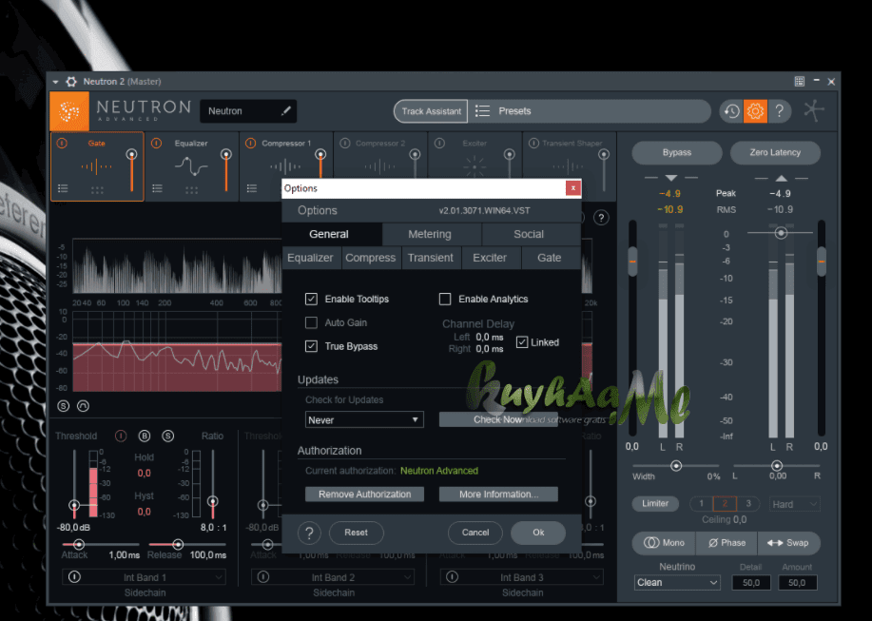The width and height of the screenshot is (872, 621).
Task: Uncheck Linked channel delay checkbox
Action: [x=522, y=342]
